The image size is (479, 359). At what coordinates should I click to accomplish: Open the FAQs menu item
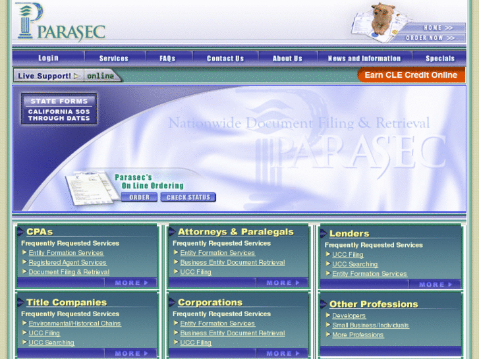tap(167, 59)
